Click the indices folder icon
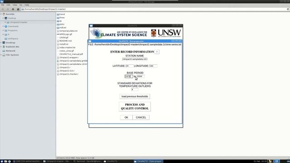Image resolution: width=290 pixels, height=163 pixels. pos(58,28)
